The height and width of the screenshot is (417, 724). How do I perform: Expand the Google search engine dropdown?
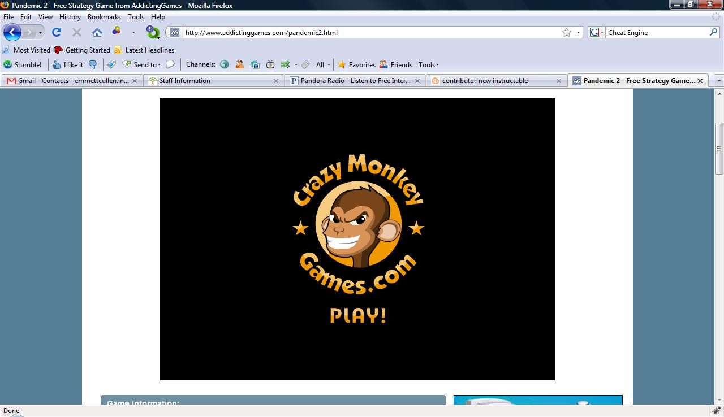pyautogui.click(x=601, y=32)
